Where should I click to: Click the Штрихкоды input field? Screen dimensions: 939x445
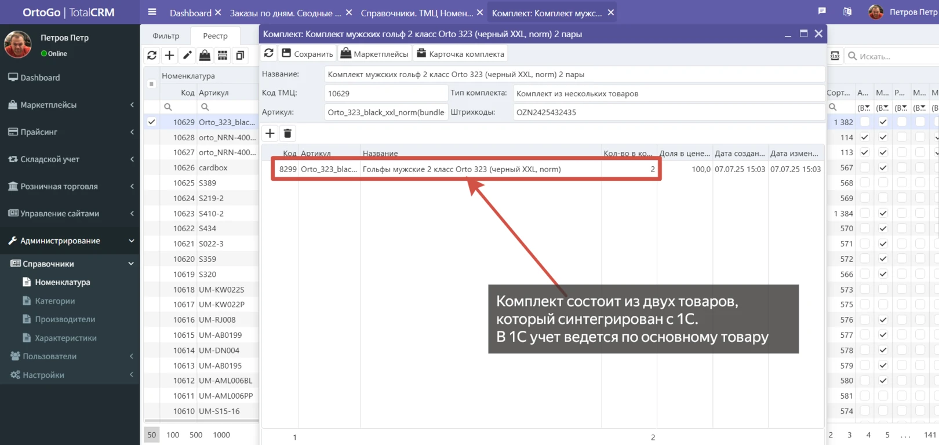668,112
